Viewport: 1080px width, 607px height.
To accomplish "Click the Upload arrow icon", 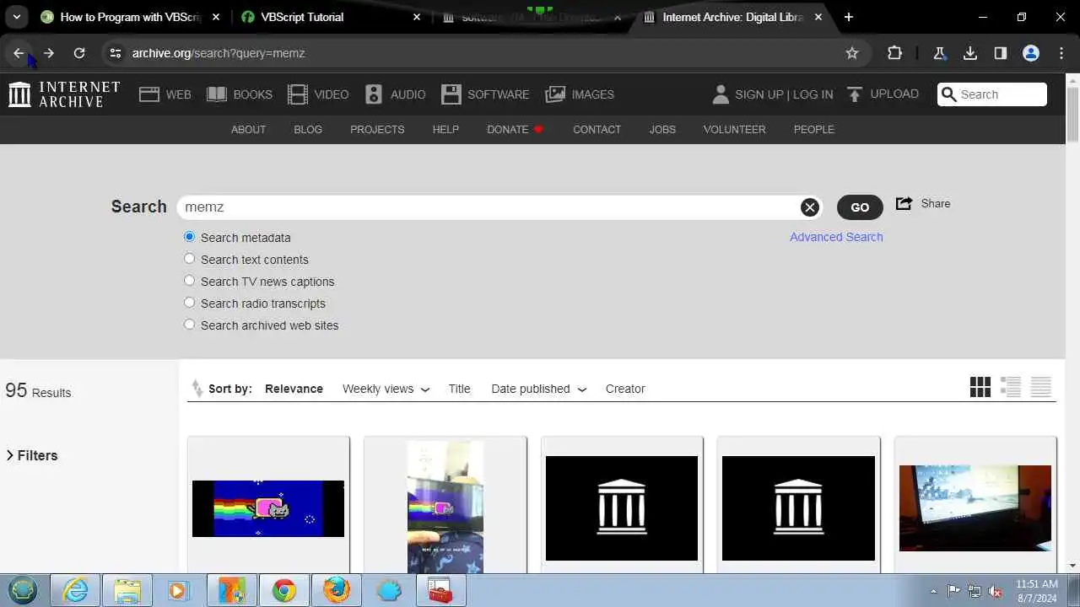I will [855, 94].
